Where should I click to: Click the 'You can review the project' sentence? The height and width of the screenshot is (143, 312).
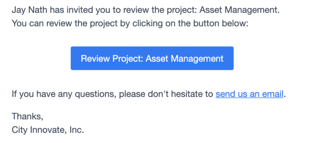[130, 24]
